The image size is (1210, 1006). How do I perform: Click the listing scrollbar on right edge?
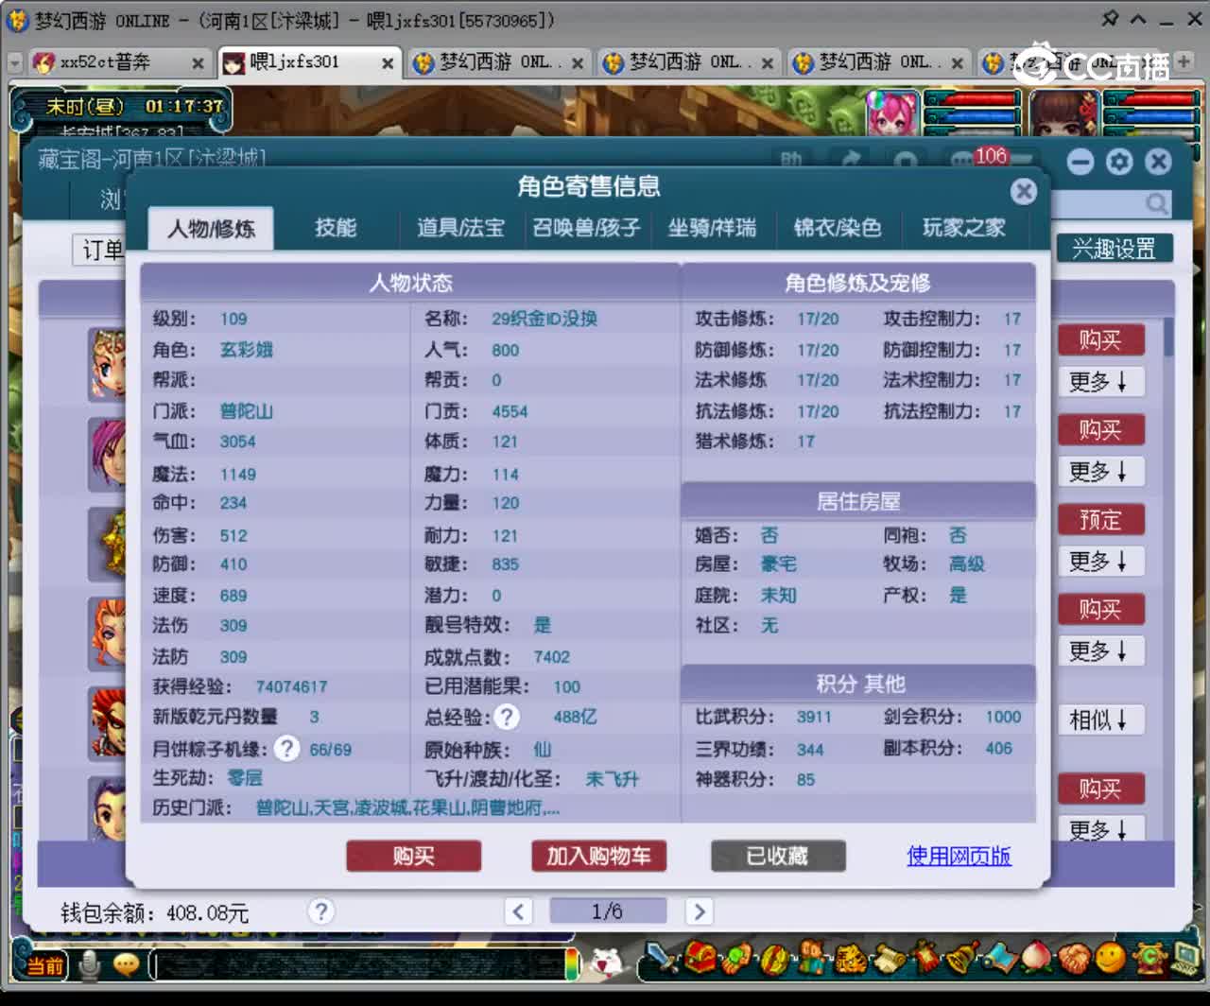click(1168, 337)
